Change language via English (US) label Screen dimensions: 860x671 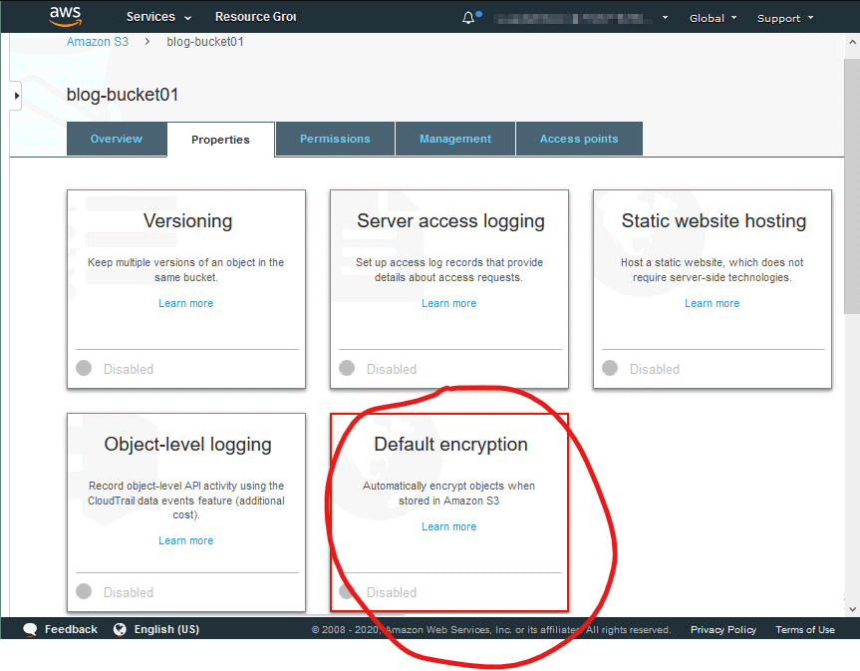[166, 629]
